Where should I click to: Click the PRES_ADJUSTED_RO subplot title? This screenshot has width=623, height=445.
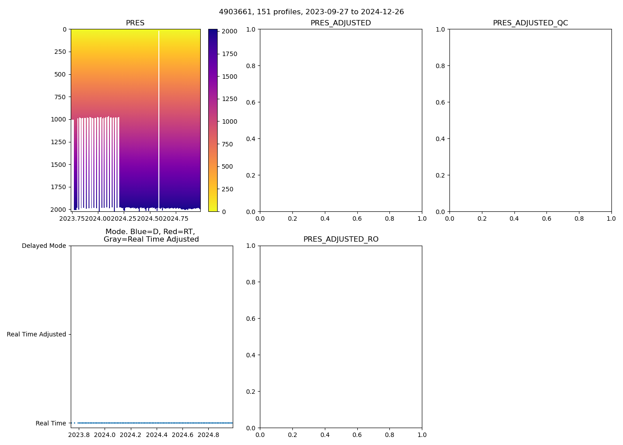pyautogui.click(x=340, y=239)
